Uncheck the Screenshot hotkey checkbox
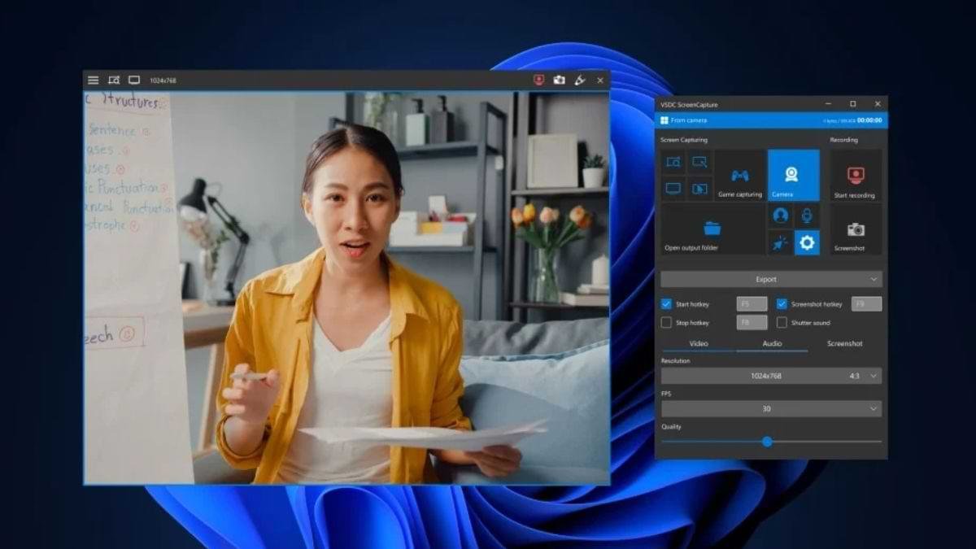The width and height of the screenshot is (976, 549). 782,304
